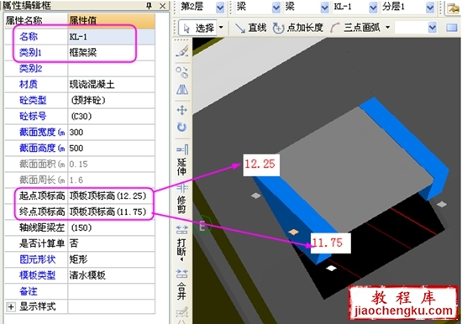Use the 修剪 trim tool
The width and height of the screenshot is (462, 324).
pos(182,199)
